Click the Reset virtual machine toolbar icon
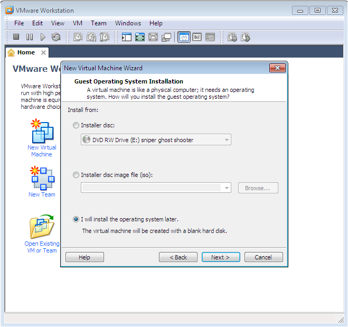 point(56,37)
